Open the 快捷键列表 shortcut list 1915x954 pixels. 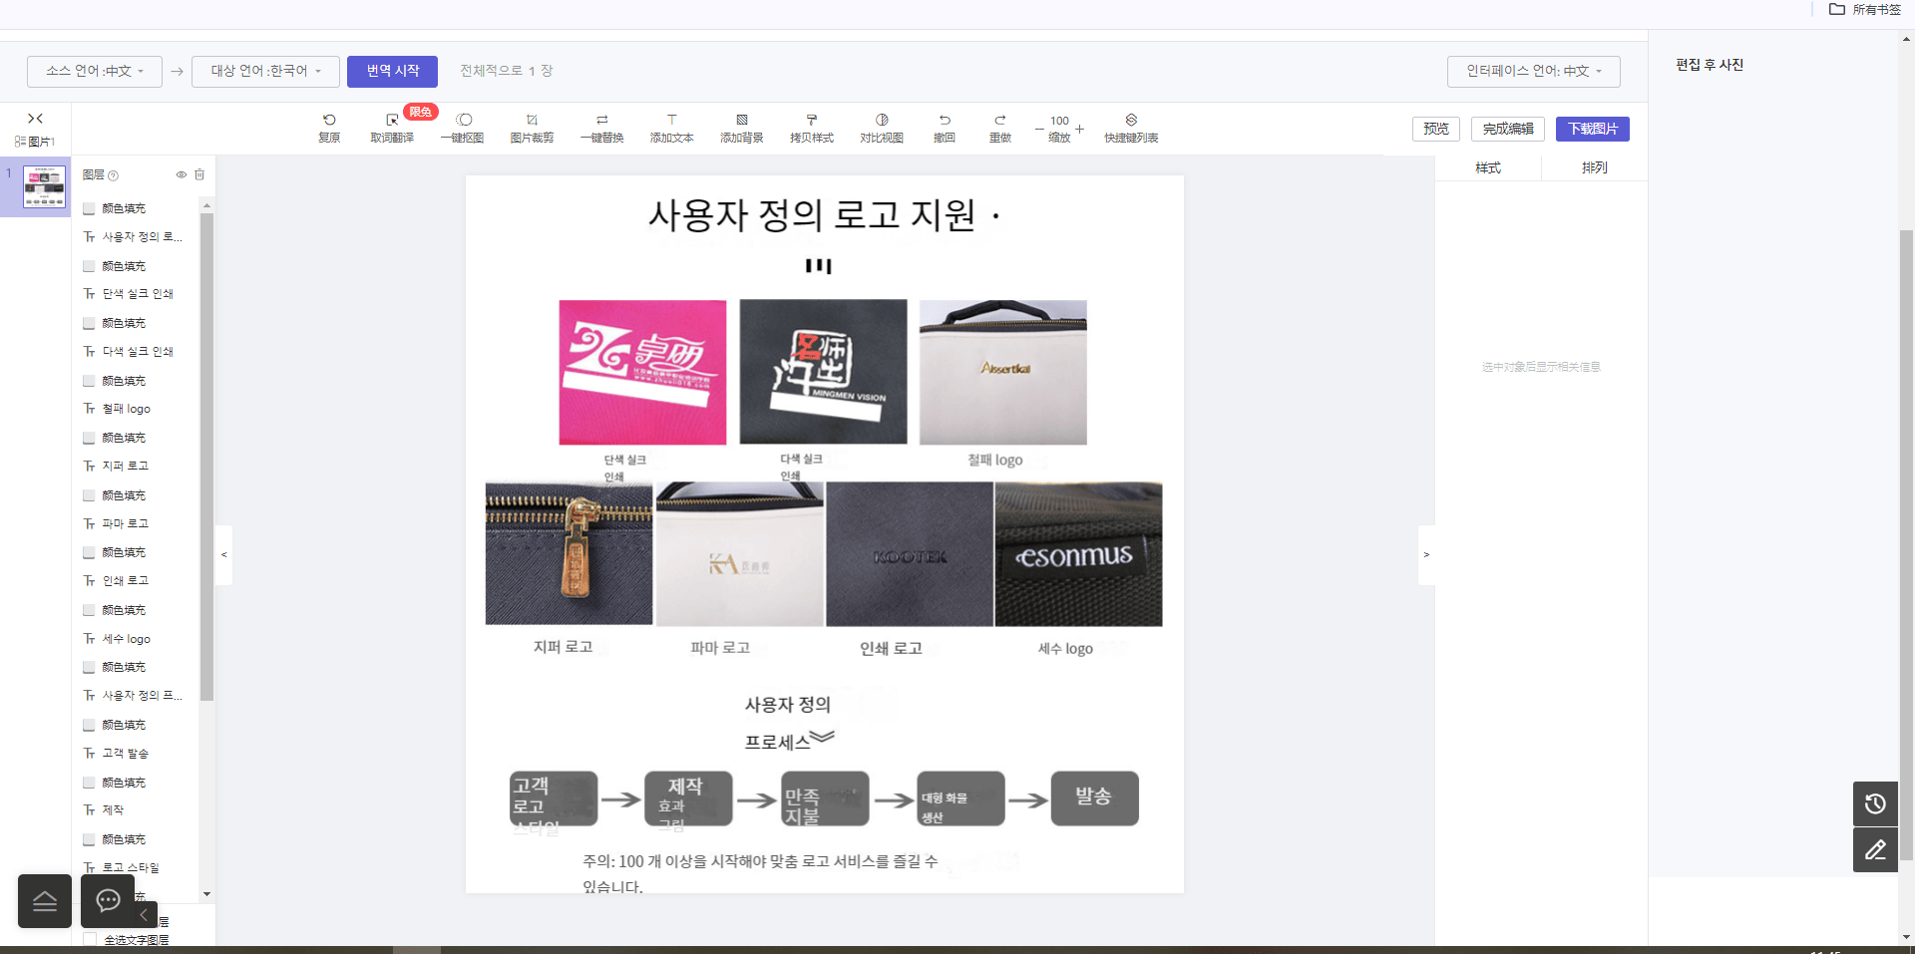pyautogui.click(x=1131, y=129)
